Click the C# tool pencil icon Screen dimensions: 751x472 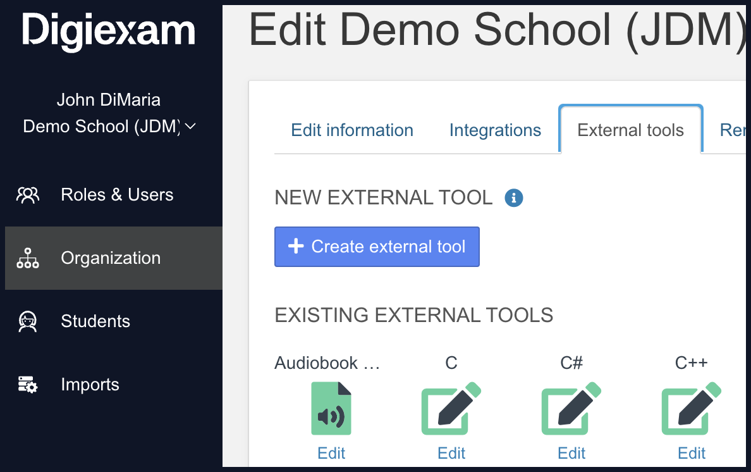pos(571,408)
